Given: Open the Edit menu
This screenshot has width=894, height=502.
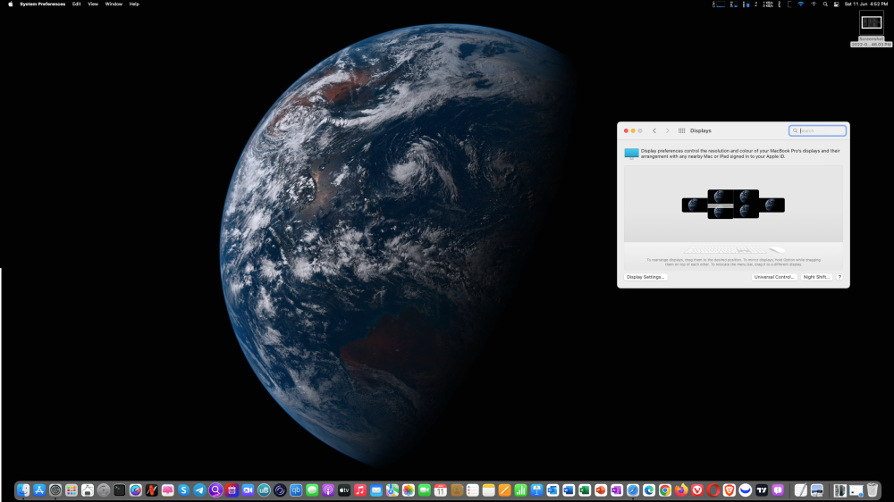Looking at the screenshot, I should (x=76, y=4).
